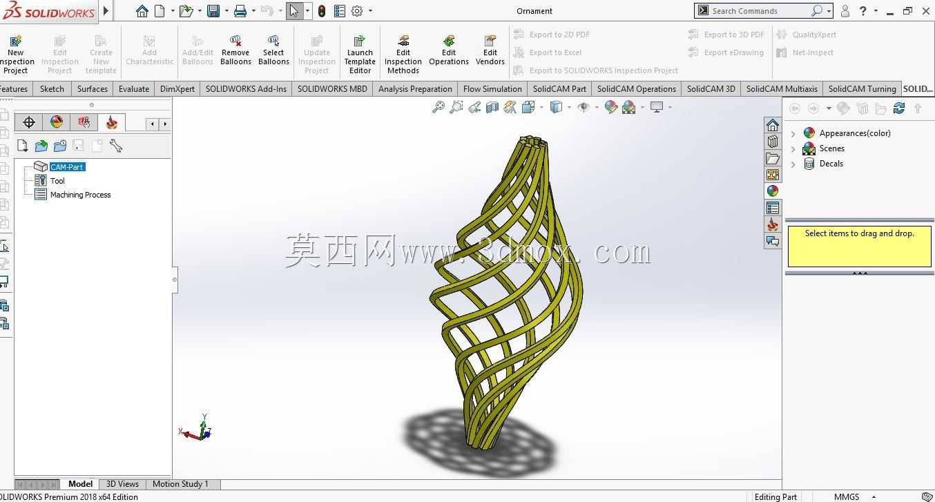Click the coordinate triad in viewport
This screenshot has height=502, width=935.
[x=196, y=427]
